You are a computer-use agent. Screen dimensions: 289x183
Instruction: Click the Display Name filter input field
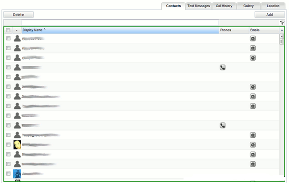pyautogui.click(x=120, y=23)
